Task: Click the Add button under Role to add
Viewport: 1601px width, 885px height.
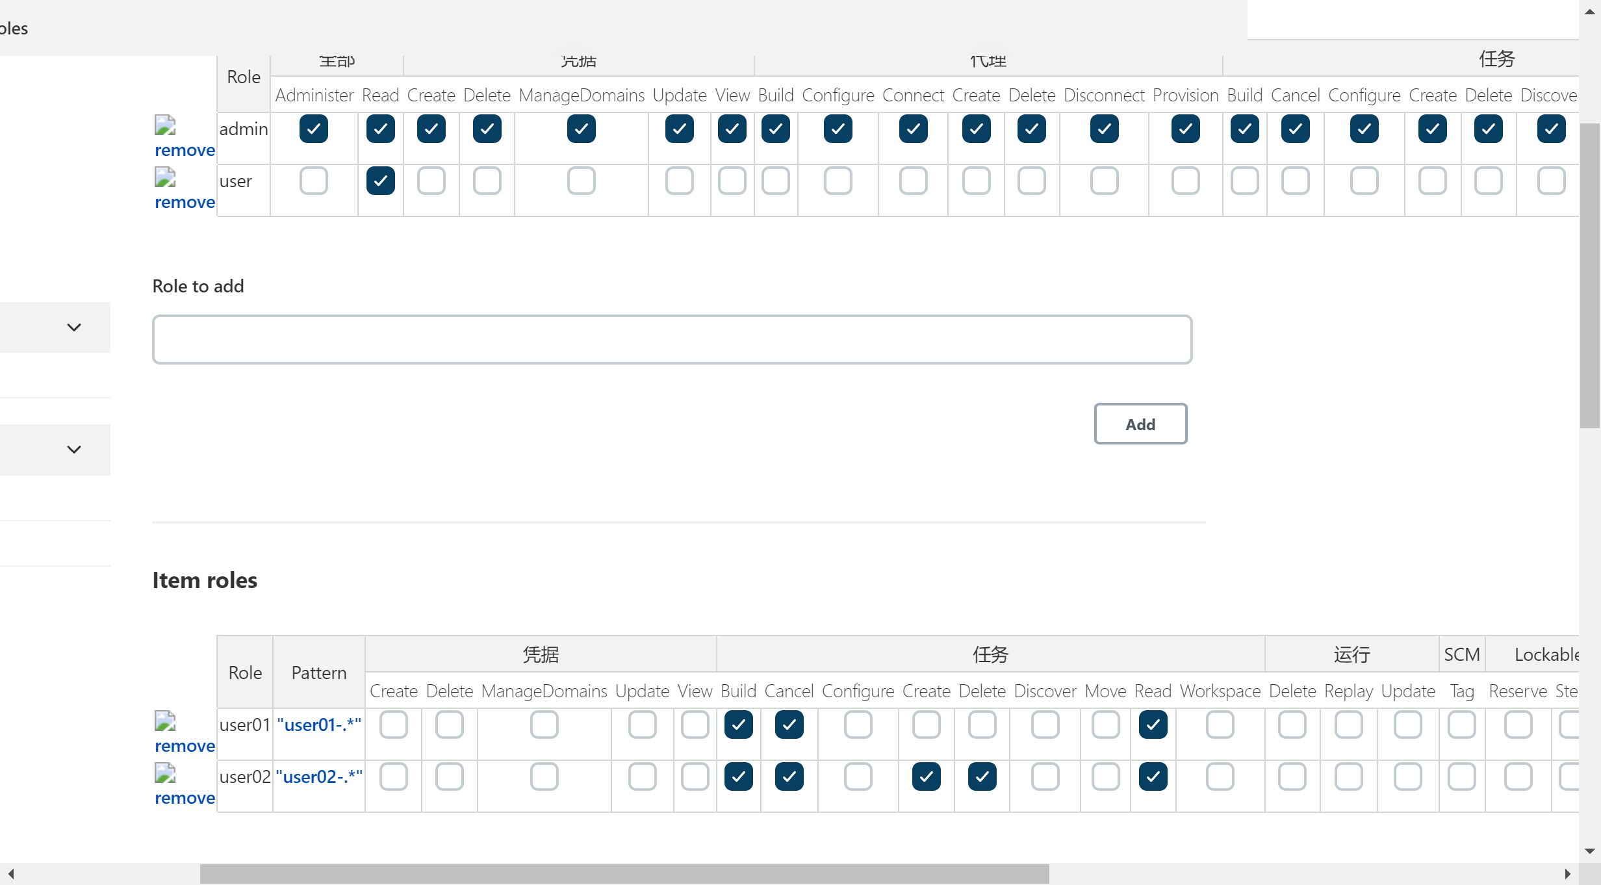Action: [1140, 423]
